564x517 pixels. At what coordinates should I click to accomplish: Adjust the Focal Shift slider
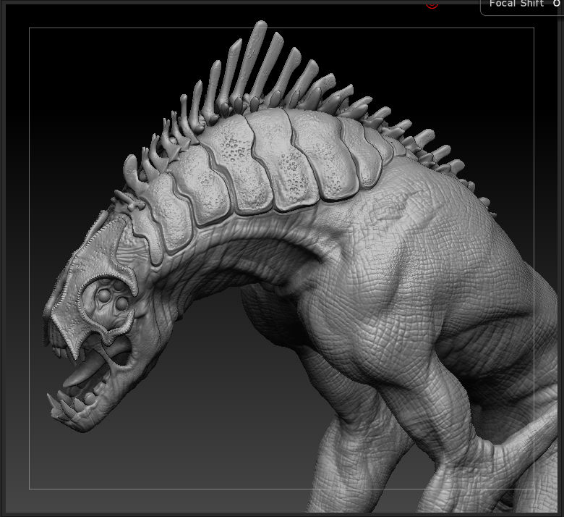tap(522, 7)
